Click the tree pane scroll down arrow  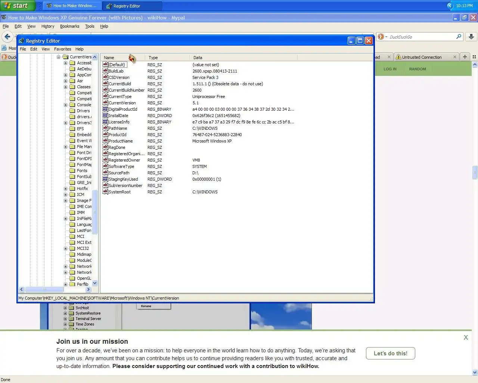pyautogui.click(x=94, y=283)
